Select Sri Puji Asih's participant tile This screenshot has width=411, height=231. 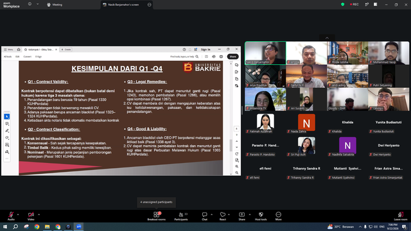(x=306, y=146)
